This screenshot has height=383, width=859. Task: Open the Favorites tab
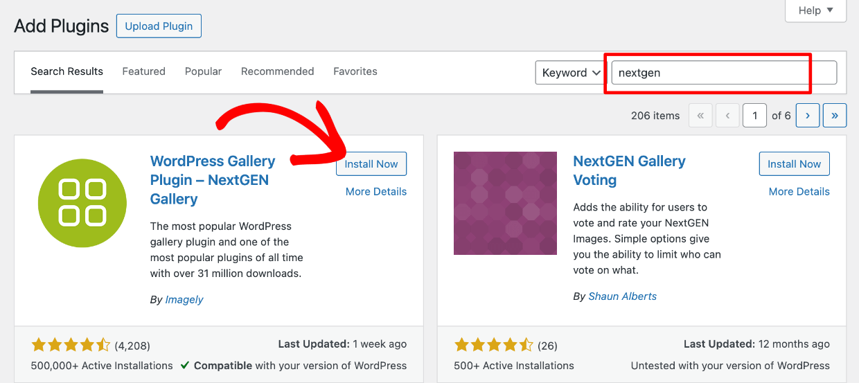[x=355, y=71]
